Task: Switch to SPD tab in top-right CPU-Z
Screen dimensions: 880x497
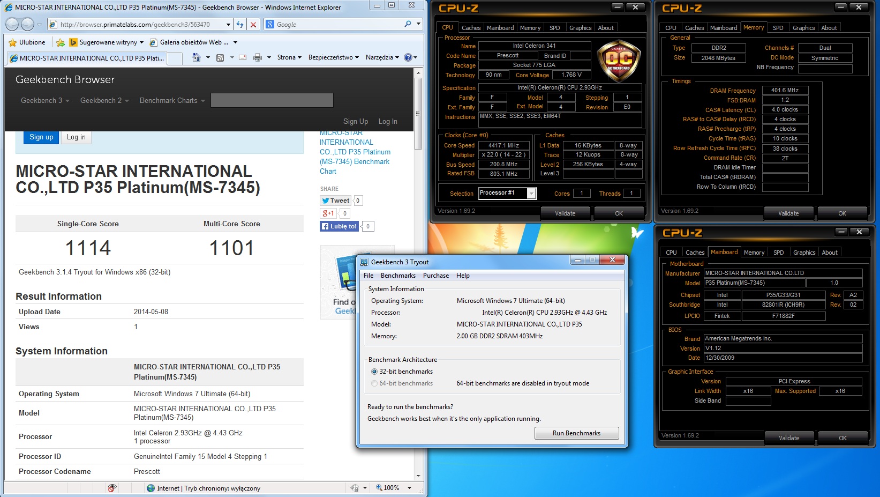Action: 778,28
